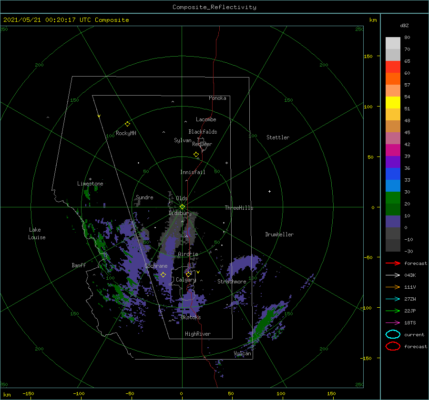Click the white plus marker north of Drumheller
The image size is (429, 400).
click(269, 191)
